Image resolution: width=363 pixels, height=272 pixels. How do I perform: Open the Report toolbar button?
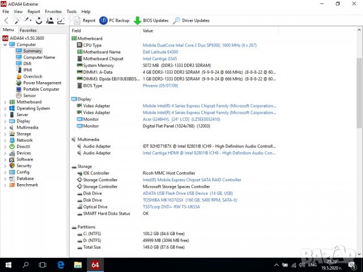85,20
